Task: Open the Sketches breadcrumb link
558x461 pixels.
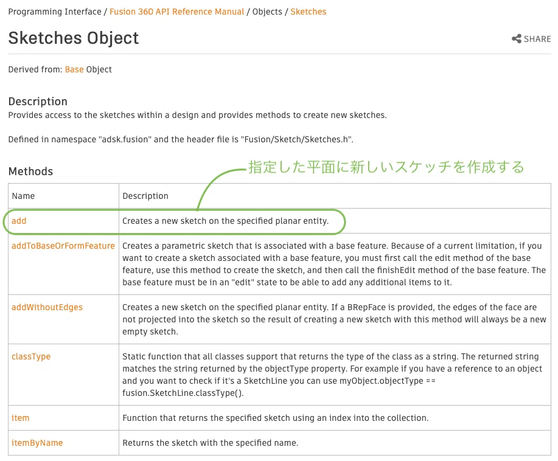Action: coord(308,12)
